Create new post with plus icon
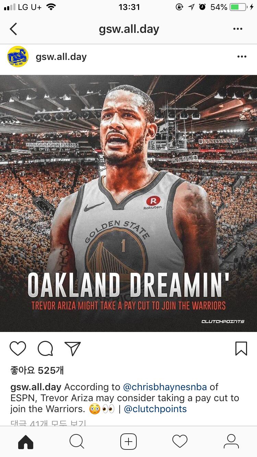Image resolution: width=257 pixels, height=457 pixels. coord(128,442)
